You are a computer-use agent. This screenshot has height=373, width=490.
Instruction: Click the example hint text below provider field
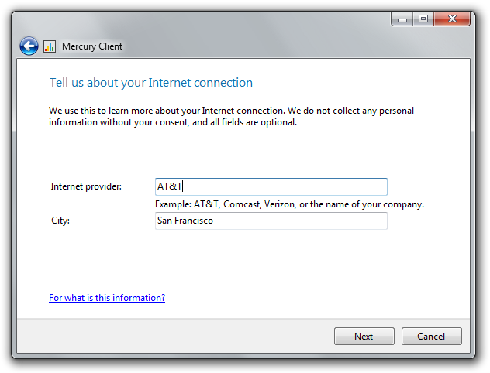point(289,204)
